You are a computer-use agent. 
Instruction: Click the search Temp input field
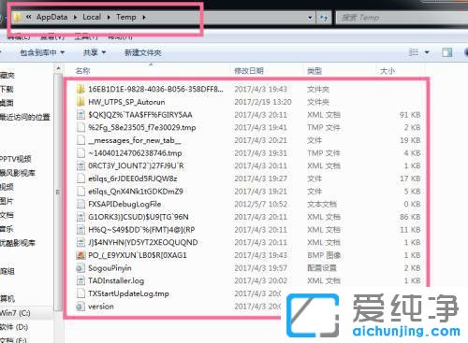pyautogui.click(x=402, y=18)
